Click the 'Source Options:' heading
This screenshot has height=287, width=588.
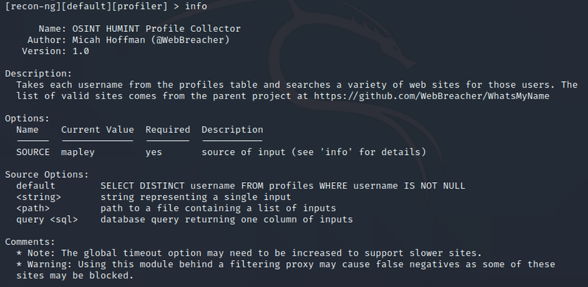coord(47,174)
